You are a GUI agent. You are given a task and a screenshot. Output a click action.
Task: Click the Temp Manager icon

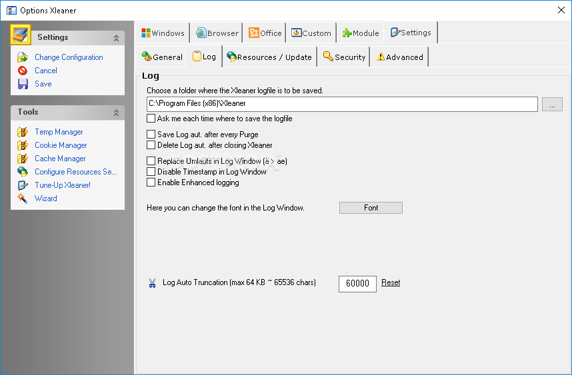pos(23,132)
